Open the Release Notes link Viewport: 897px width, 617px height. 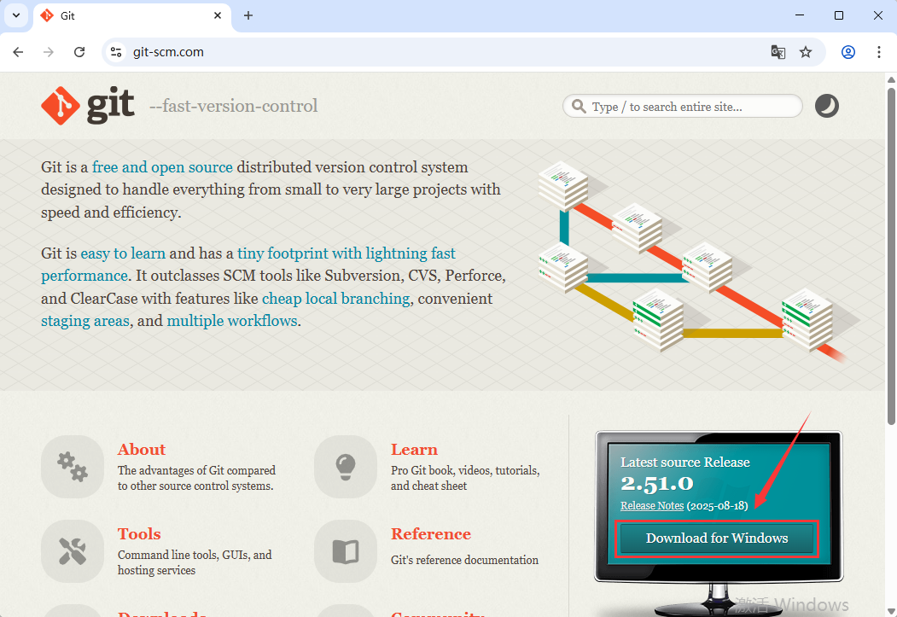[x=651, y=505]
